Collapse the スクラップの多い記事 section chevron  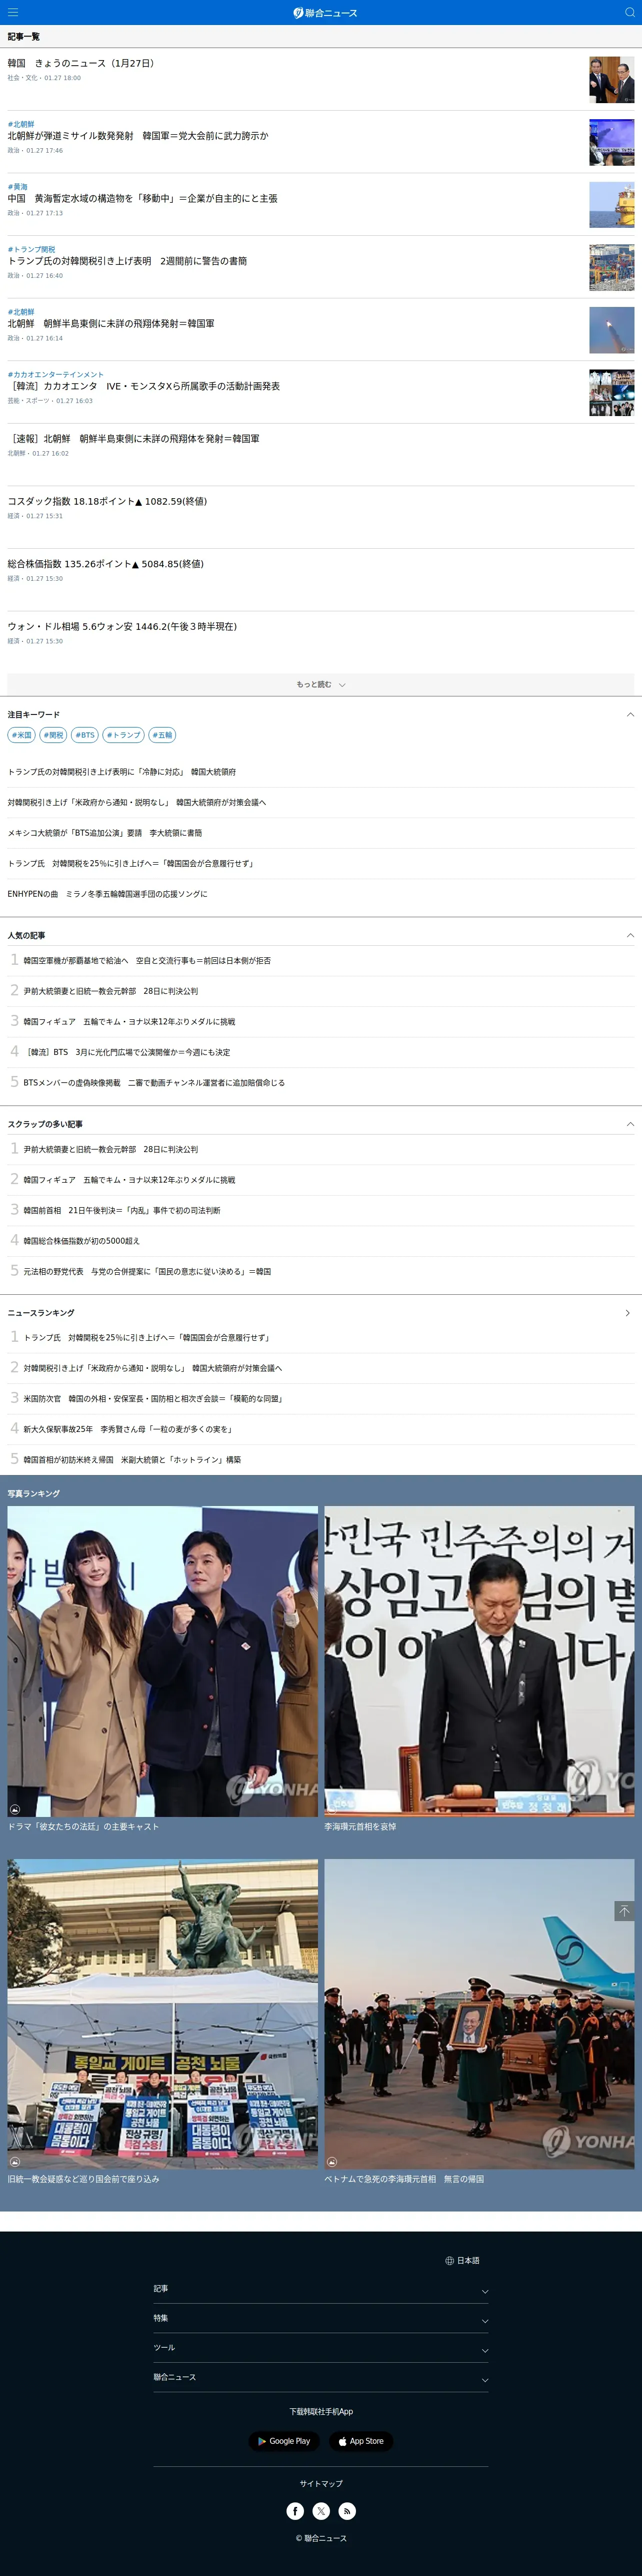pos(629,1124)
